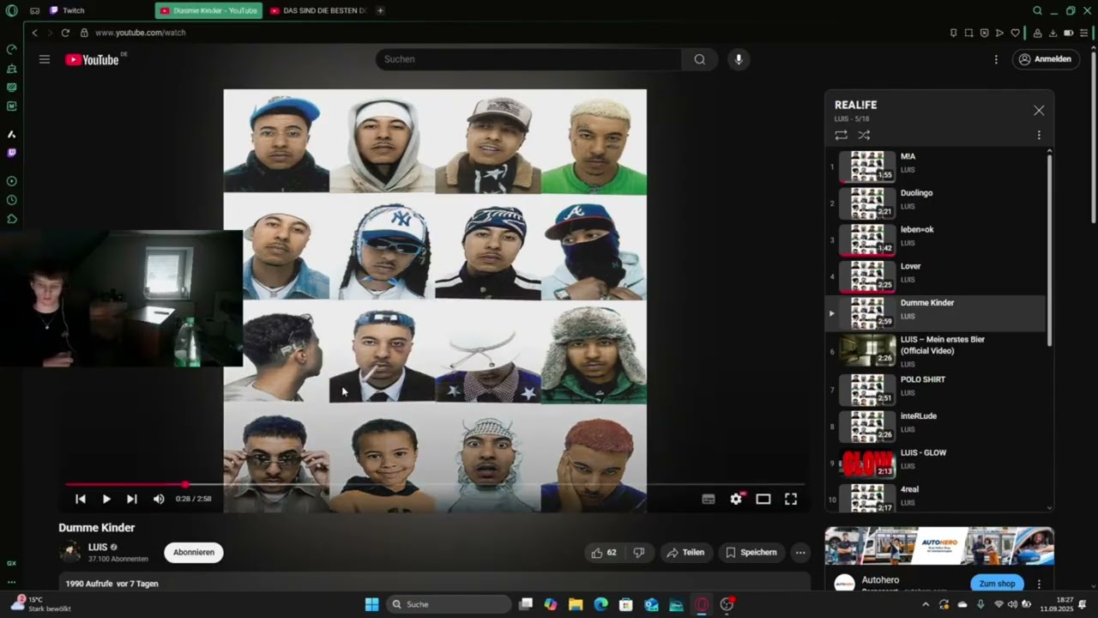The height and width of the screenshot is (618, 1098).
Task: Mute the video volume
Action: pyautogui.click(x=159, y=499)
